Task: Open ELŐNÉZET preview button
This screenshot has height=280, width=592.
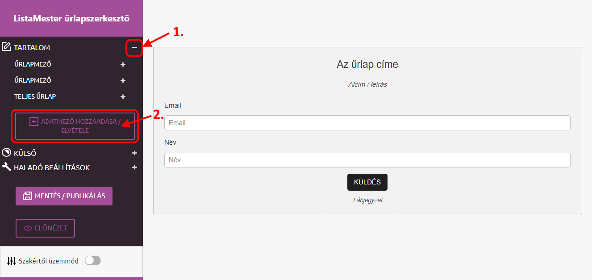Action: pos(45,228)
